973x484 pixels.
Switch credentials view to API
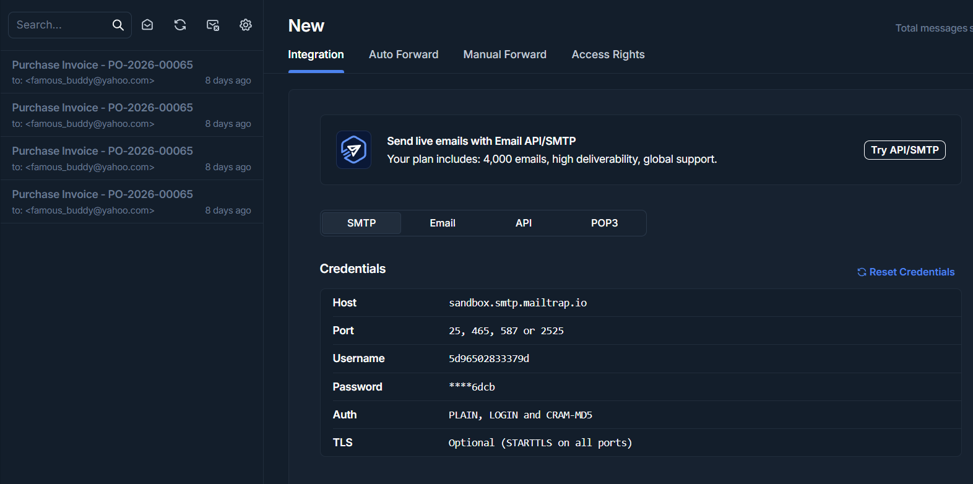[x=524, y=223]
